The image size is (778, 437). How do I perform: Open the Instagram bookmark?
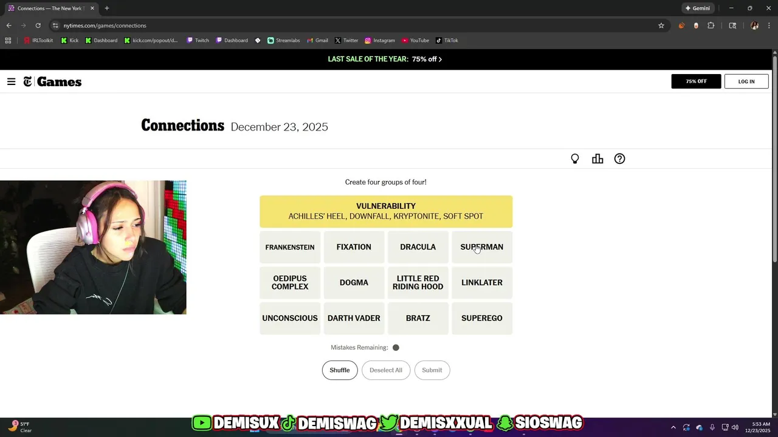[x=380, y=41]
